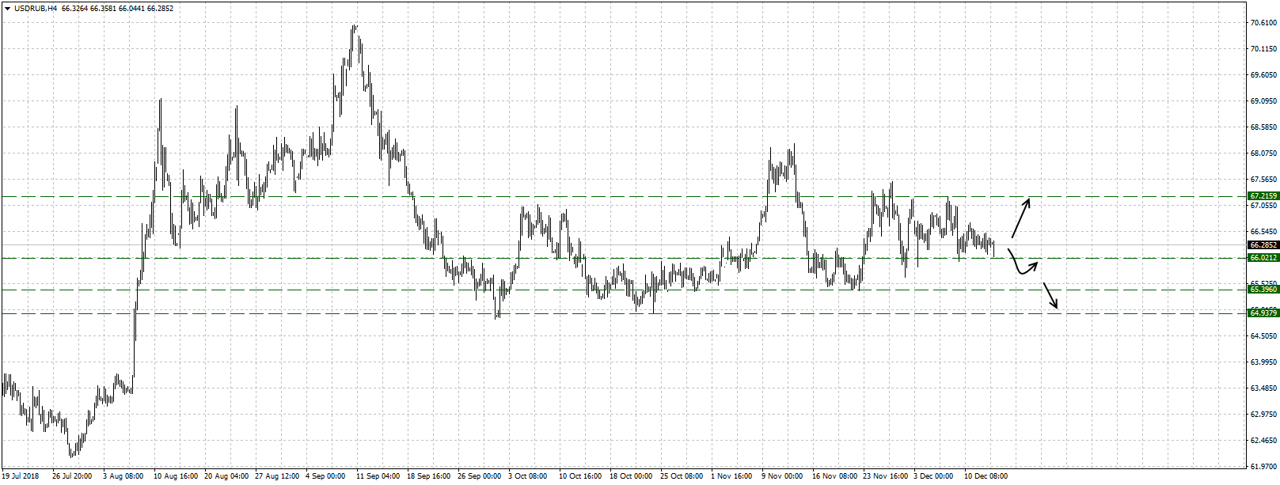This screenshot has height=485, width=1280.
Task: Click the green 64.9379 price level label
Action: click(1263, 313)
